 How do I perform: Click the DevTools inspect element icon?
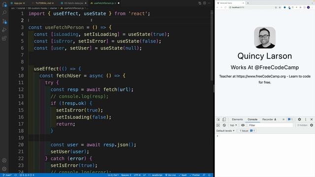click(218, 119)
